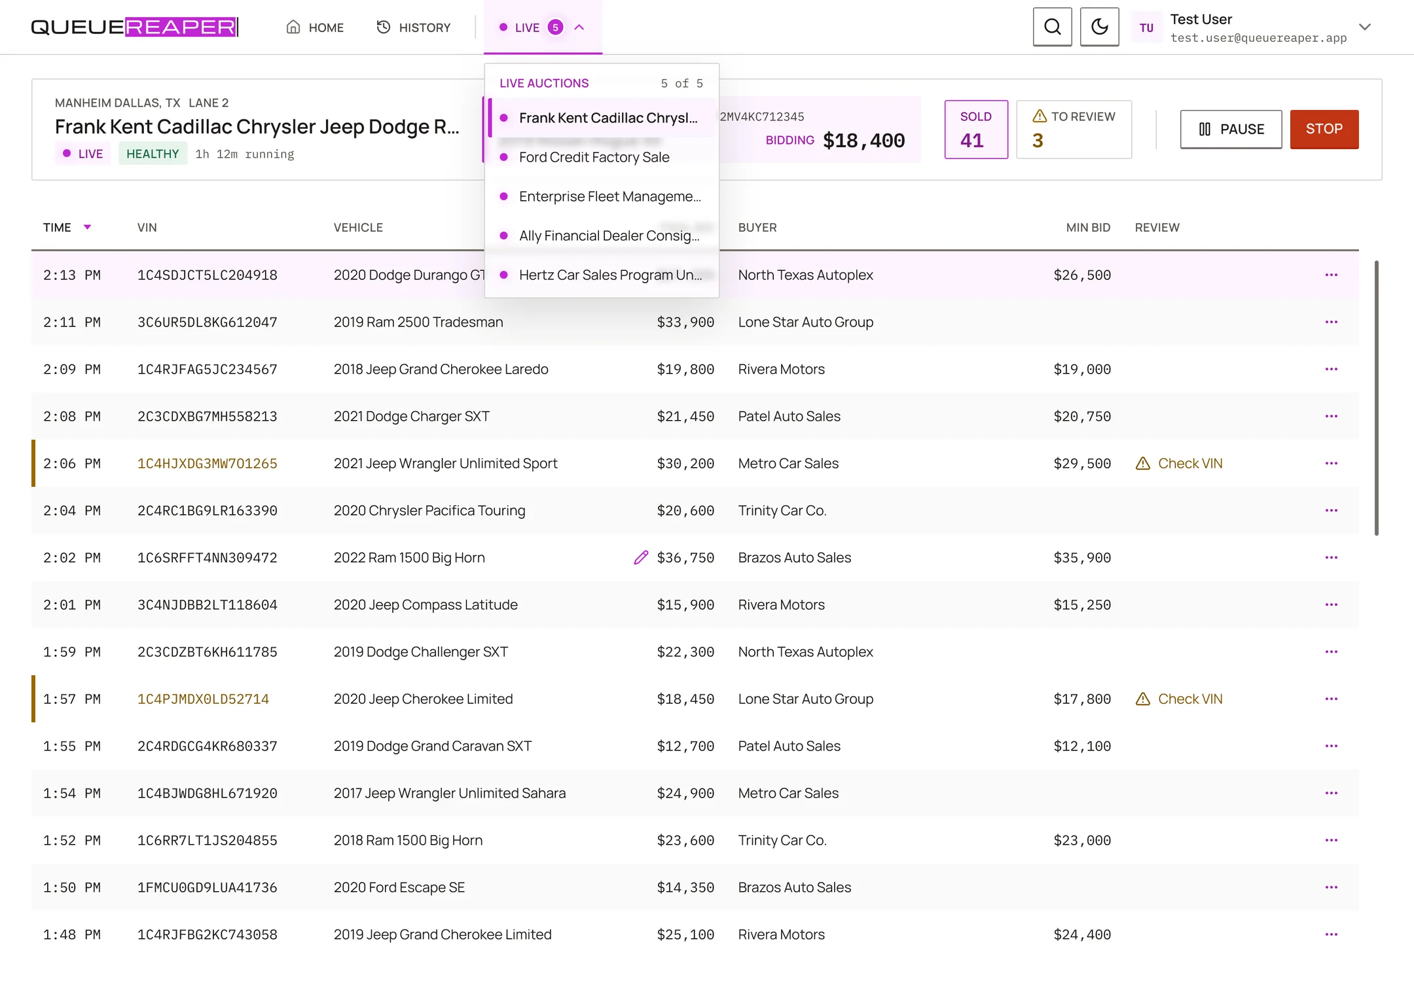Click VIN 3C6UR5DL8KG612047 cell
1414x1005 pixels.
pyautogui.click(x=208, y=322)
